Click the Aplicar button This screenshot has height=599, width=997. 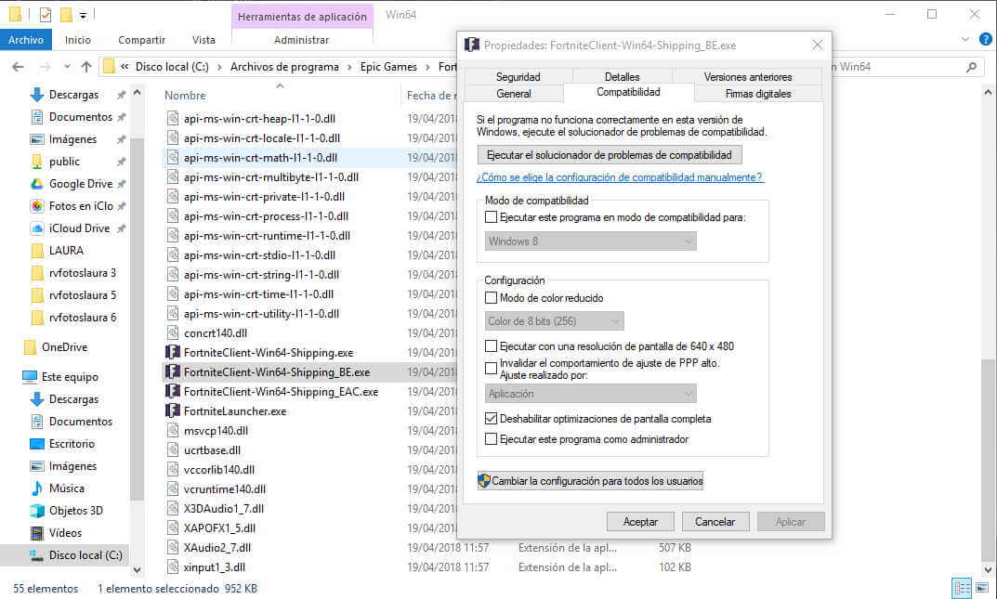click(791, 522)
